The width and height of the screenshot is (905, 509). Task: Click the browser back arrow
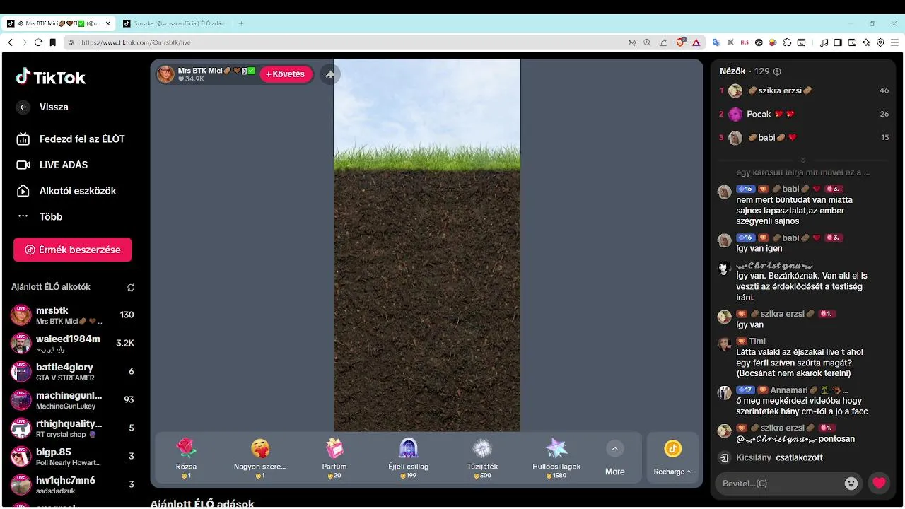pos(10,42)
